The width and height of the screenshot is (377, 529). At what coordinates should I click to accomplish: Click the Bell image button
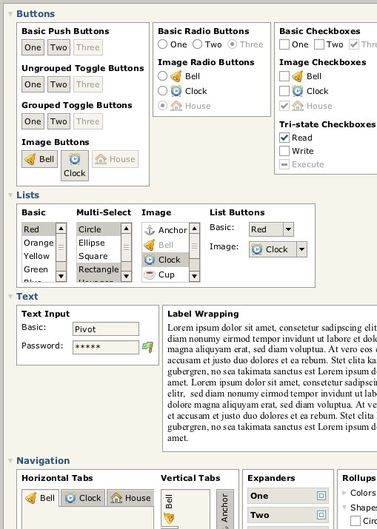(x=39, y=159)
